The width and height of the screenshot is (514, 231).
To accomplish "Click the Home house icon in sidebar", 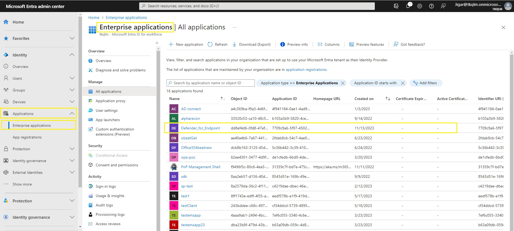I will pos(6,22).
